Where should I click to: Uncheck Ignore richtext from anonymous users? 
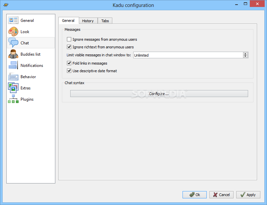pyautogui.click(x=69, y=47)
